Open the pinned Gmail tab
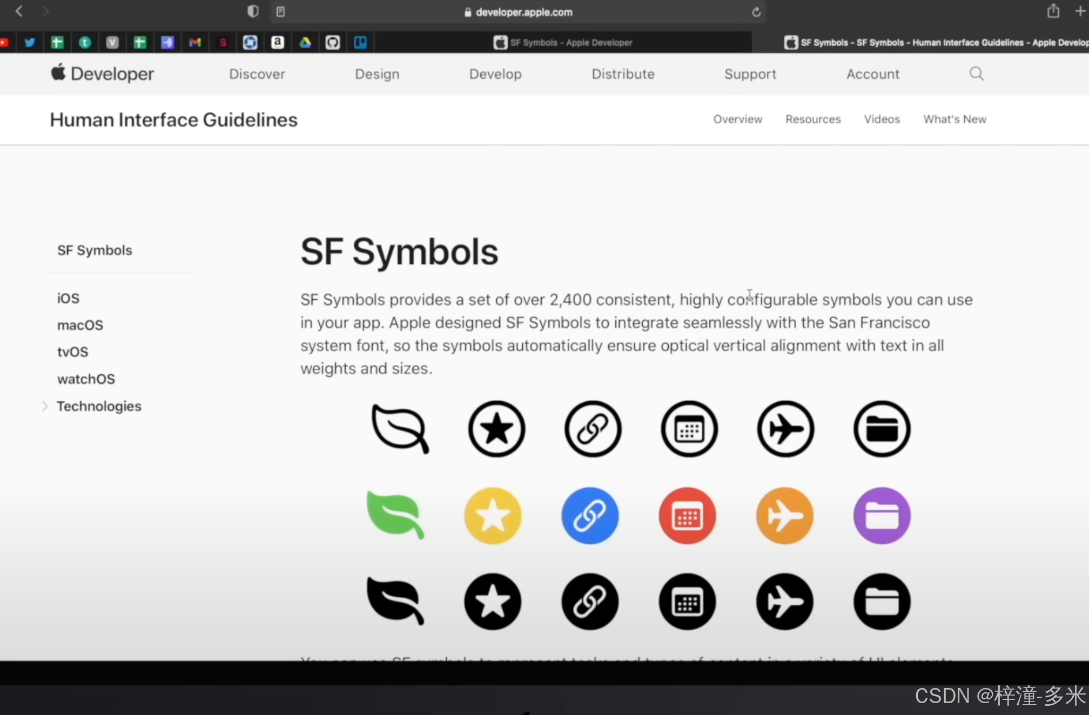This screenshot has width=1089, height=715. (x=195, y=42)
